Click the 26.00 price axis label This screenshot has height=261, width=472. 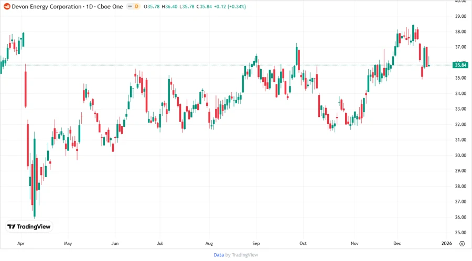[x=460, y=217]
